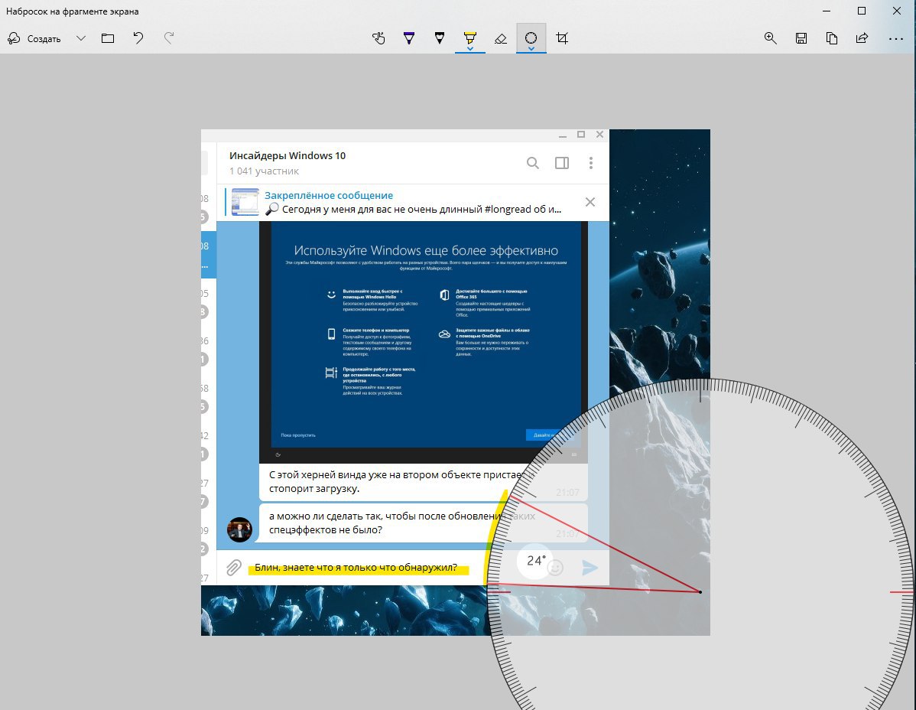
Task: Open highlighter options chevron
Action: point(469,49)
